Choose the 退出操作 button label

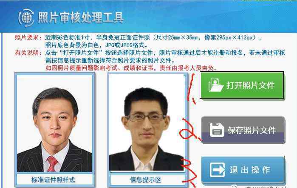250,170
